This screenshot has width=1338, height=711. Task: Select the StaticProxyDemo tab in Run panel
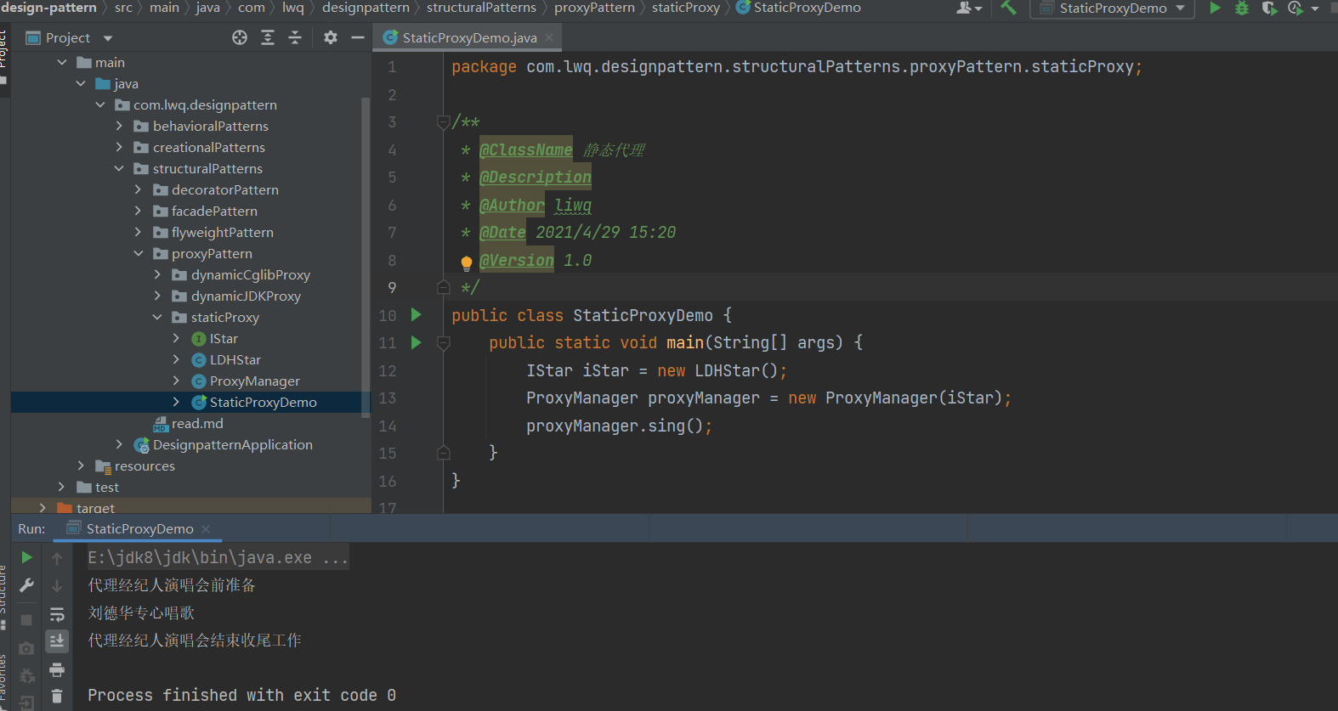pyautogui.click(x=139, y=528)
